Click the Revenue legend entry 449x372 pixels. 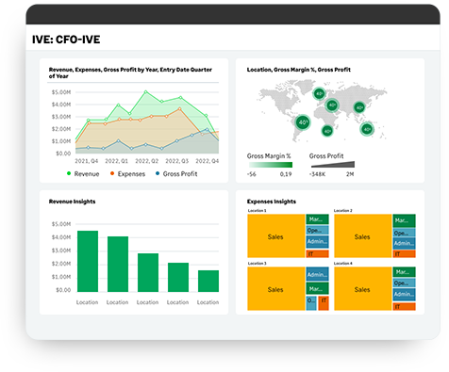(83, 174)
